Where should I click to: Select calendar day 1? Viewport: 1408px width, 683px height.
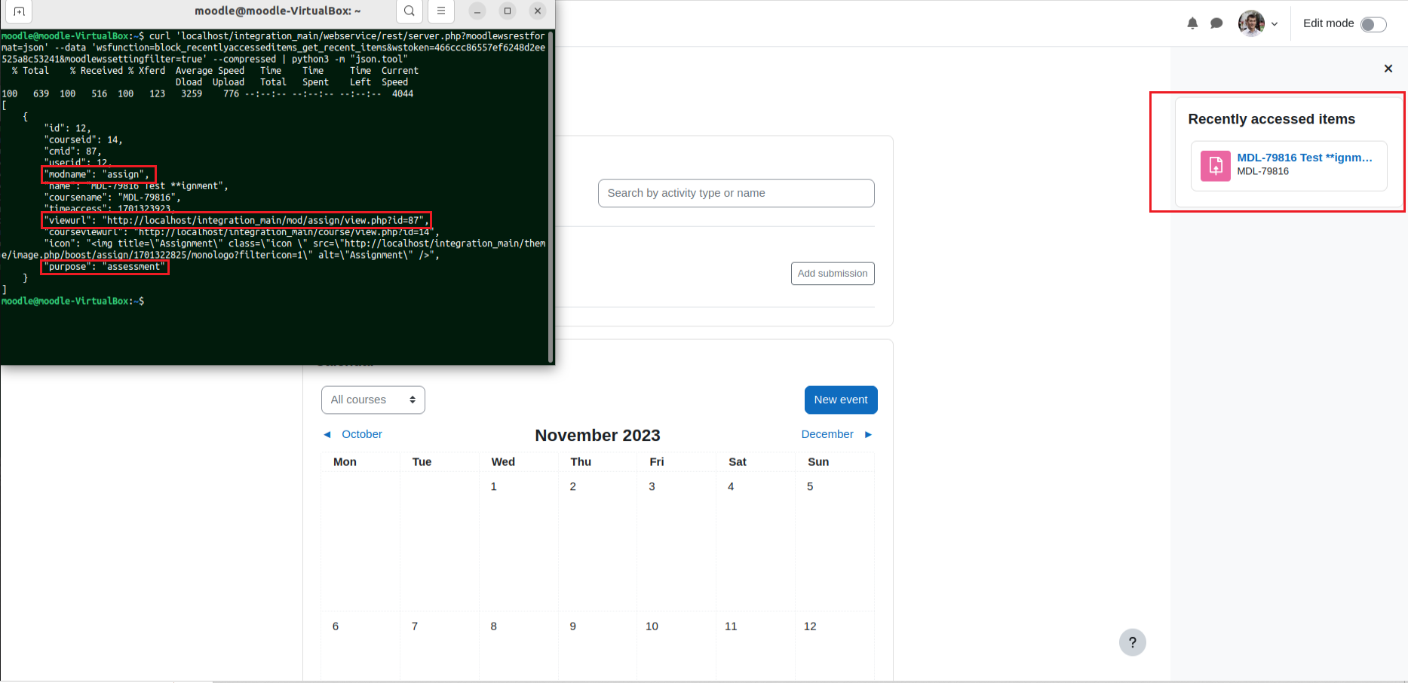(494, 486)
